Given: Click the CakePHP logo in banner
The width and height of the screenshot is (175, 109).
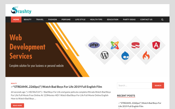Looking at the screenshot, I should 136,45.
